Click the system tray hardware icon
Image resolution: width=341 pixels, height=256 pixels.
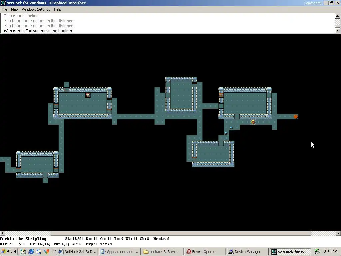(317, 252)
